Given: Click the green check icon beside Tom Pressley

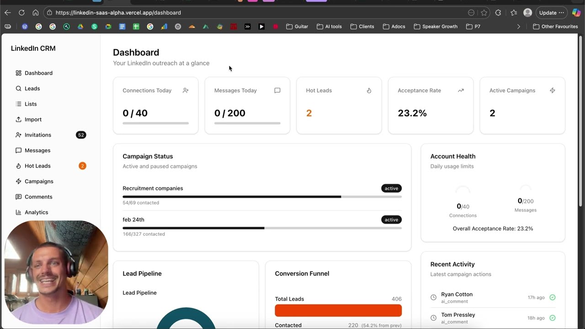Looking at the screenshot, I should (553, 318).
